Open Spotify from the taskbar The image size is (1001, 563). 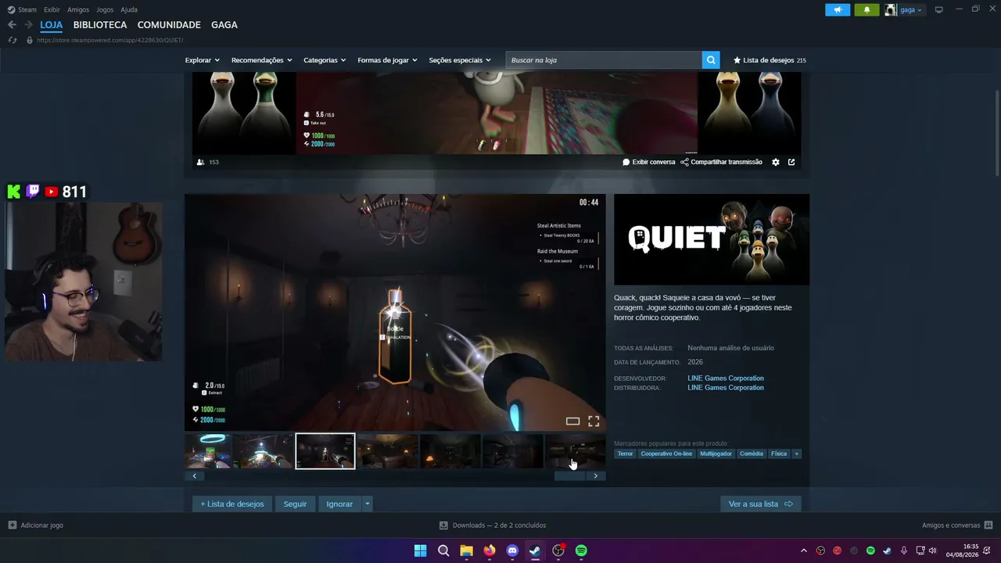(x=581, y=550)
